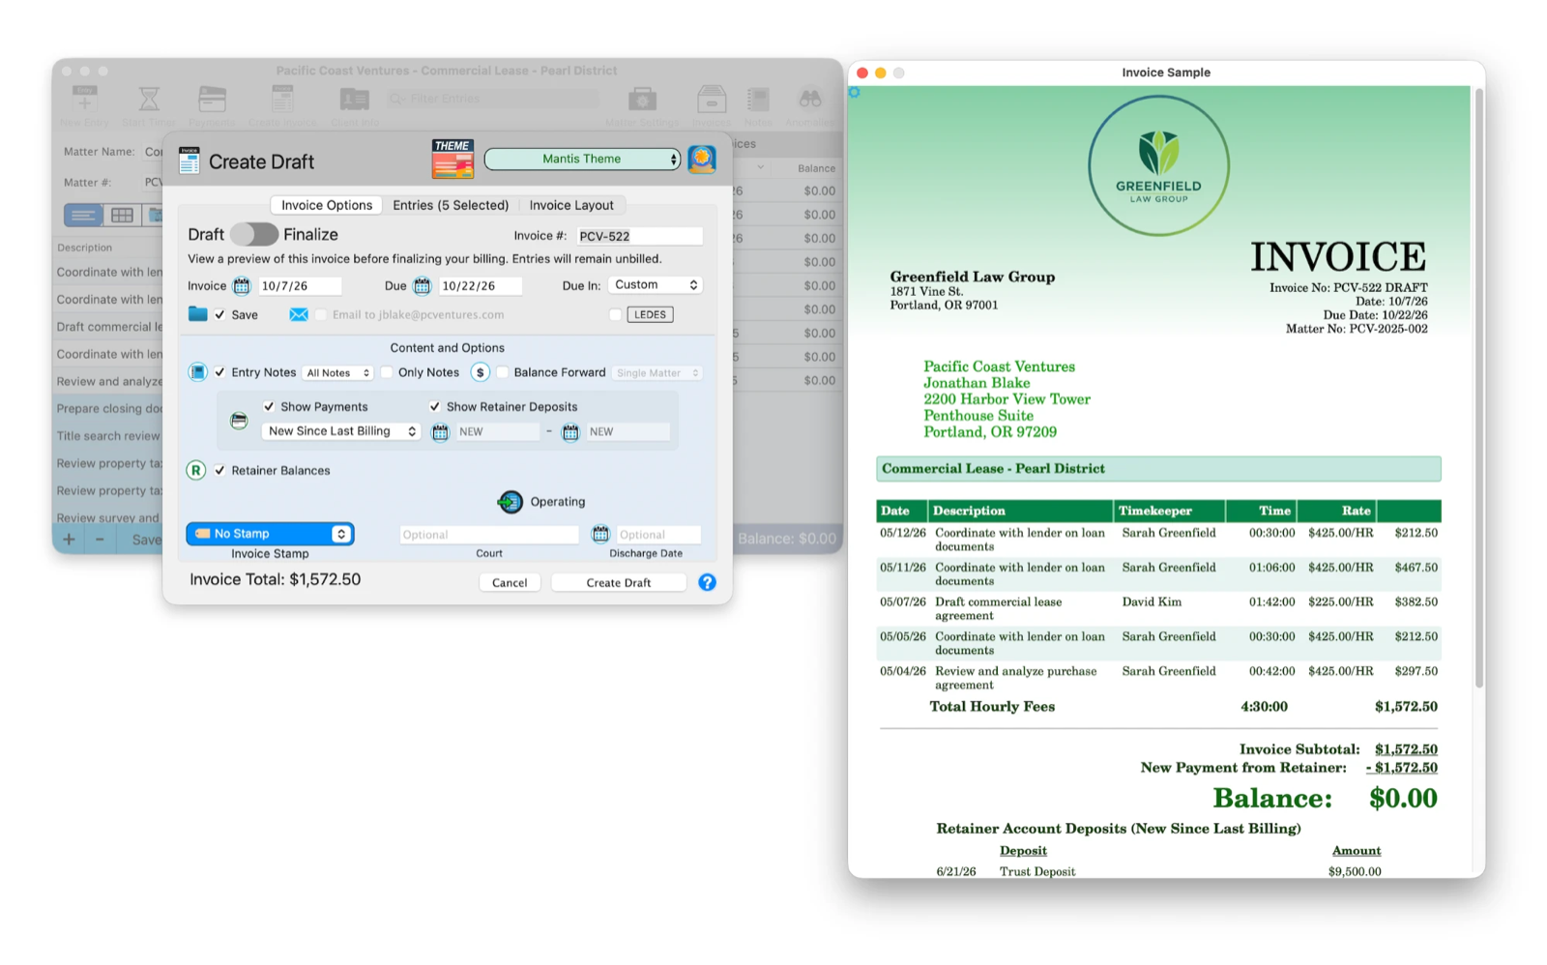Open the Single Matter dropdown
Image resolution: width=1547 pixels, height=965 pixels.
tap(657, 373)
